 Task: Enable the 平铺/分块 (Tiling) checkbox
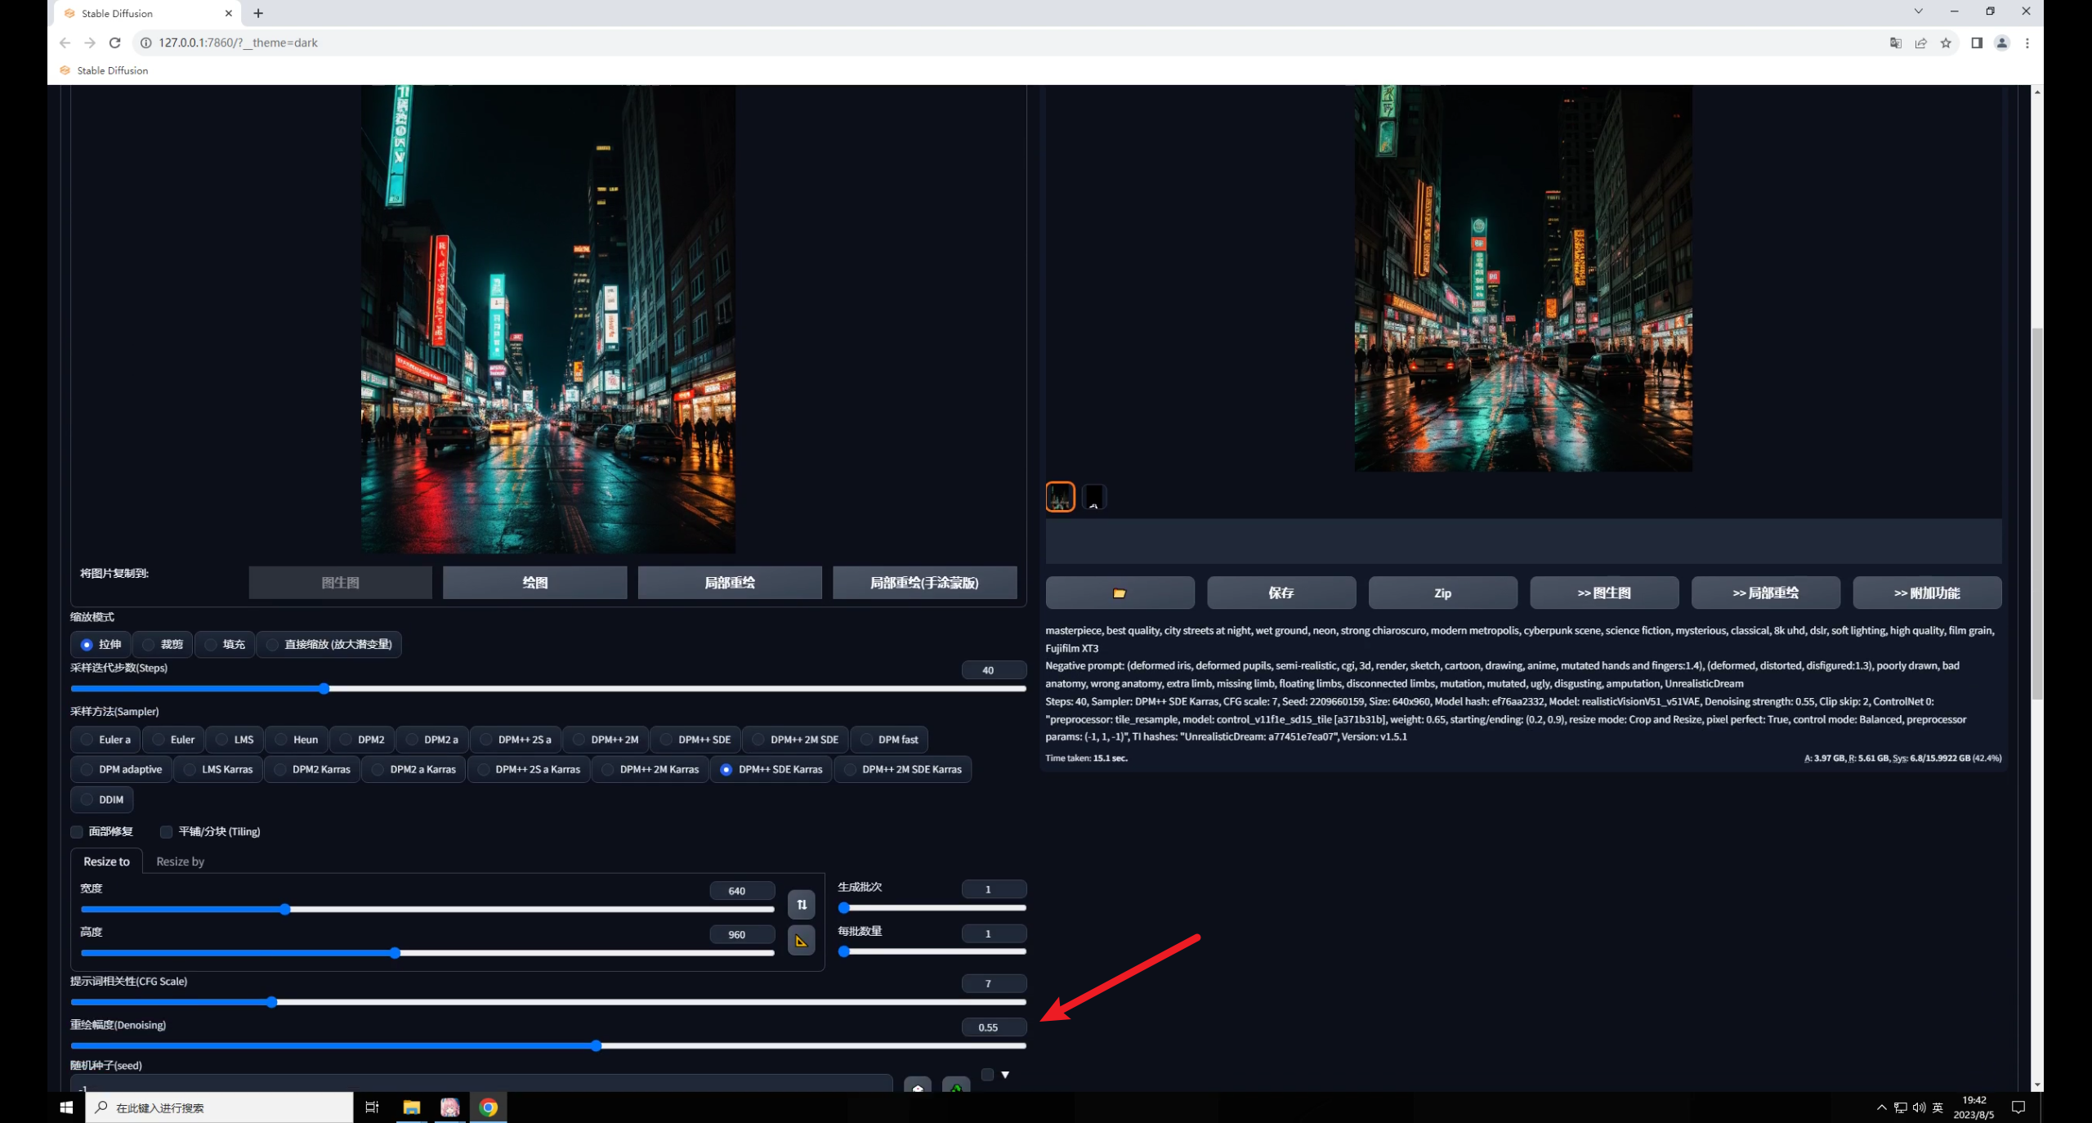(167, 831)
